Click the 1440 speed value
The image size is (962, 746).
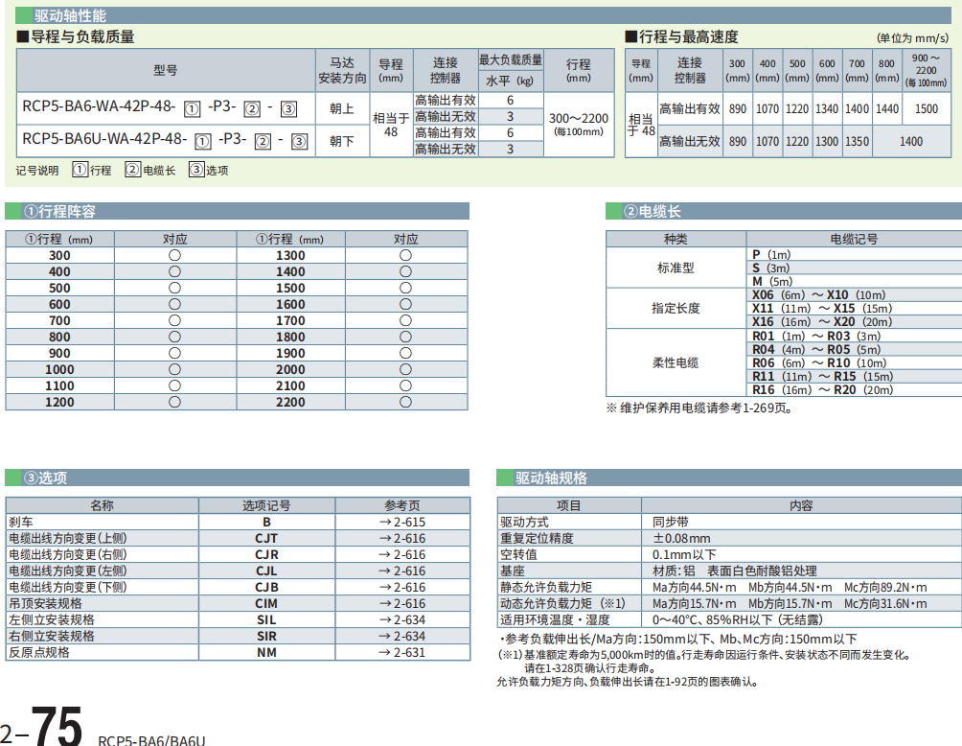click(887, 108)
